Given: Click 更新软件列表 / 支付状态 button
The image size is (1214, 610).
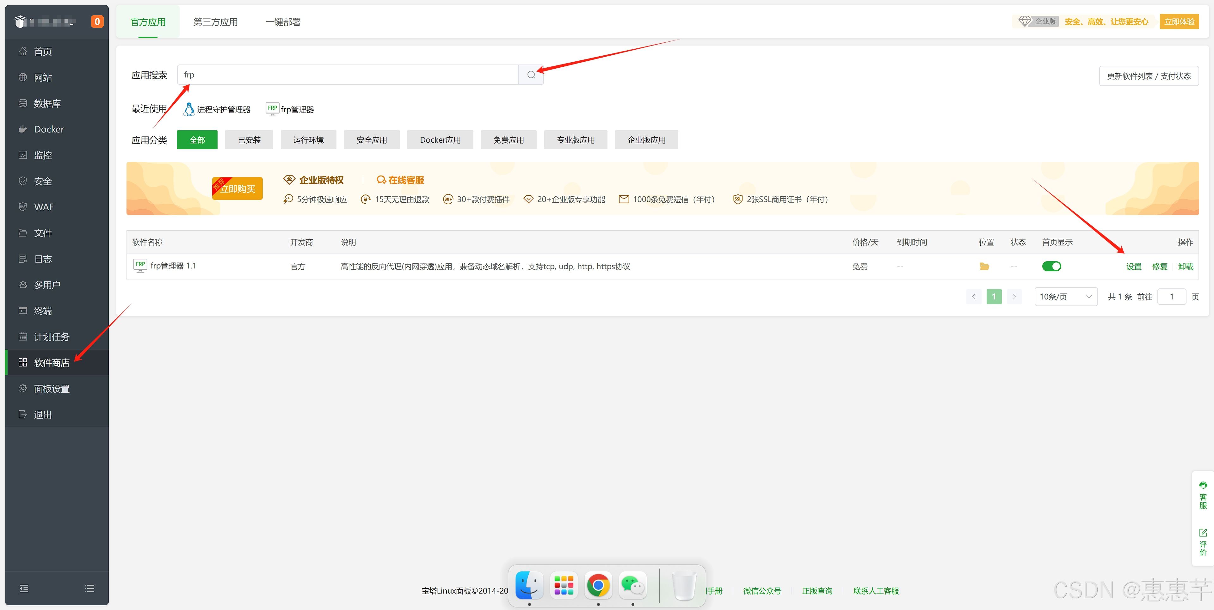Looking at the screenshot, I should tap(1149, 76).
